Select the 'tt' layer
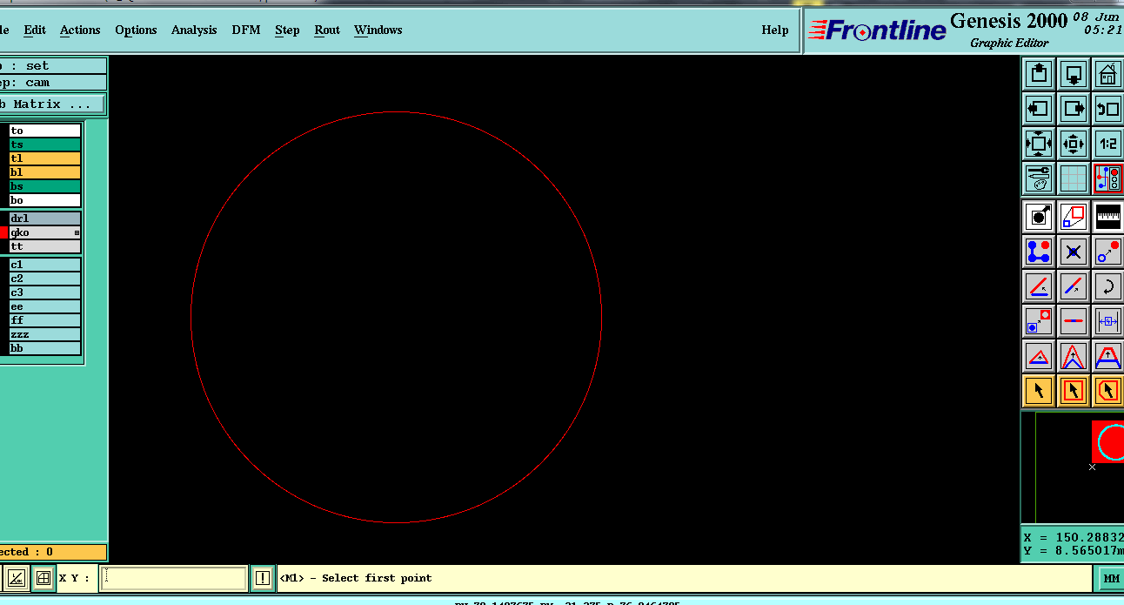 coord(44,246)
